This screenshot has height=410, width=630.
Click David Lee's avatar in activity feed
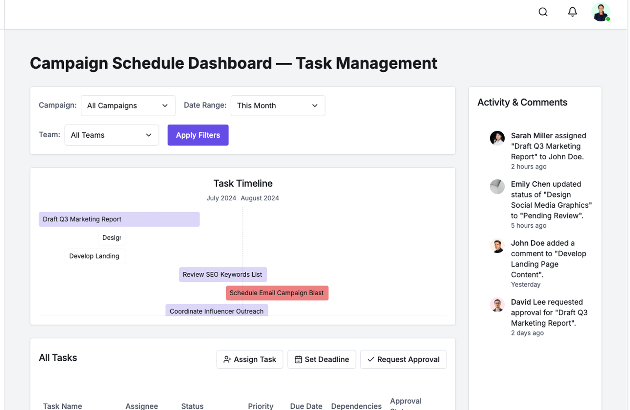pyautogui.click(x=497, y=305)
